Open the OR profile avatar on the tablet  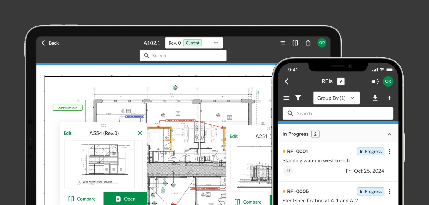pos(322,43)
